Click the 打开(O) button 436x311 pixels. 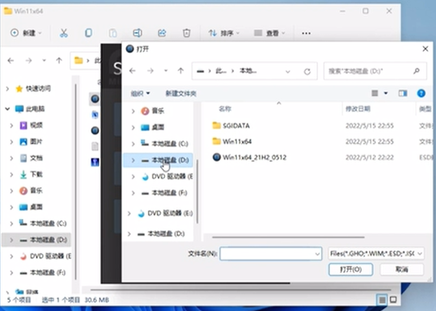click(x=350, y=269)
